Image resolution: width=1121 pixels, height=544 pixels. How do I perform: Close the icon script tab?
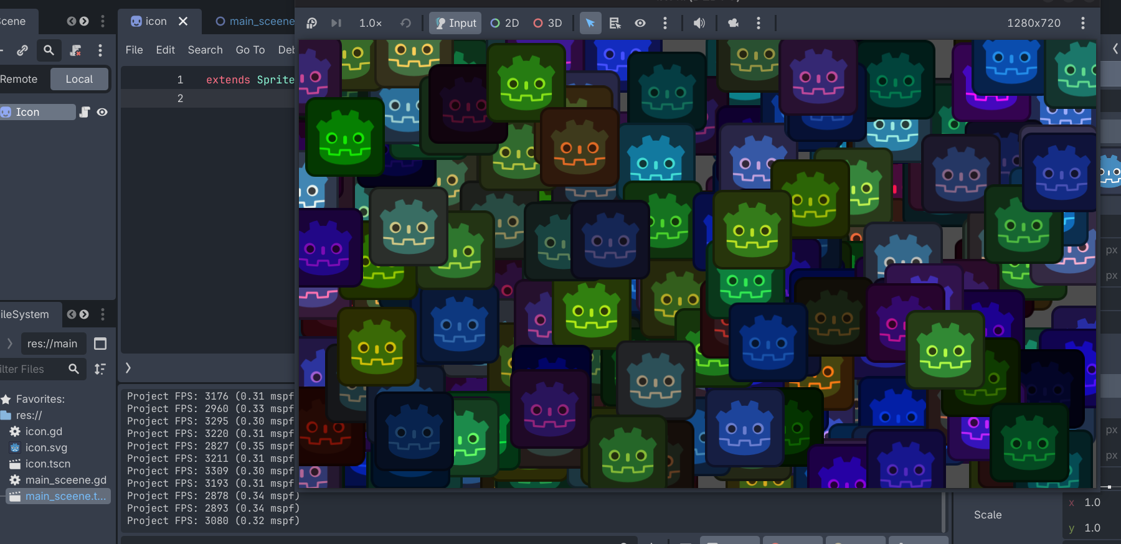pyautogui.click(x=183, y=21)
